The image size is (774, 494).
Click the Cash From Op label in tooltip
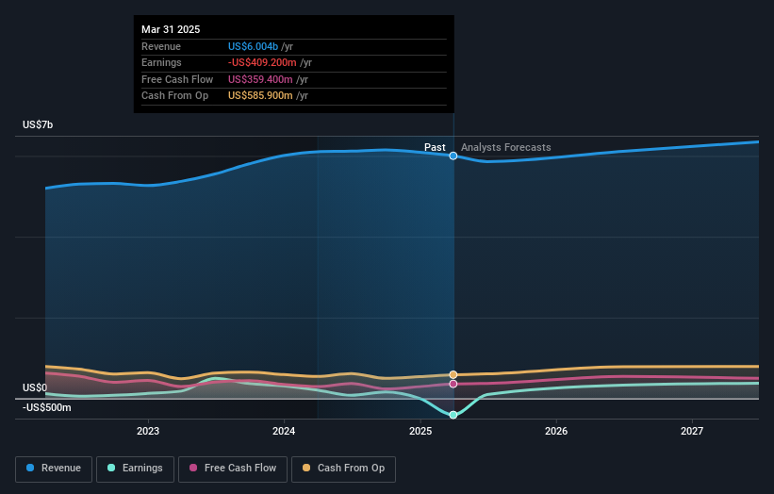point(174,96)
